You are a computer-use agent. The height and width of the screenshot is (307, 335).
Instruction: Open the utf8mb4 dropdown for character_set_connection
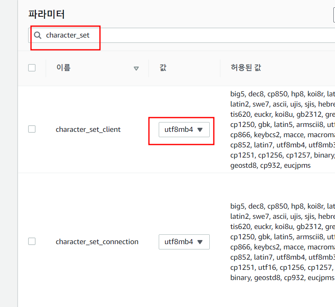[184, 242]
